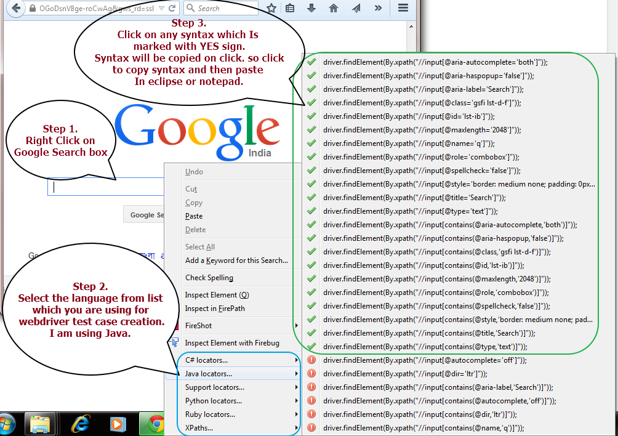This screenshot has height=436, width=618.
Task: Copy the @name='q' xpath locator
Action: (409, 143)
